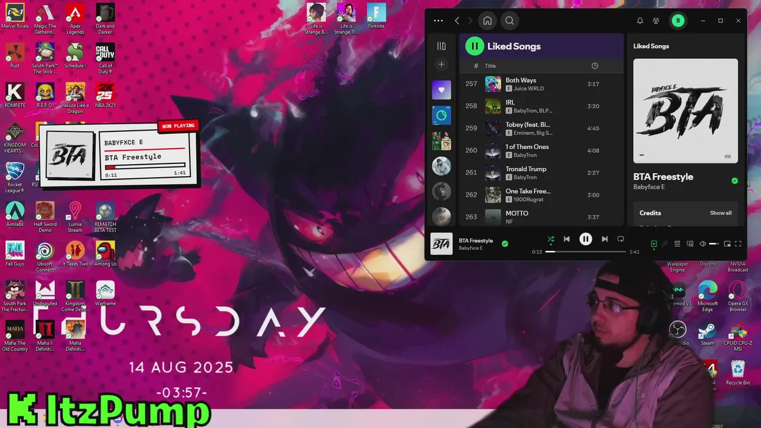Open connect to a device
Viewport: 761px width, 428px height.
pyautogui.click(x=690, y=244)
